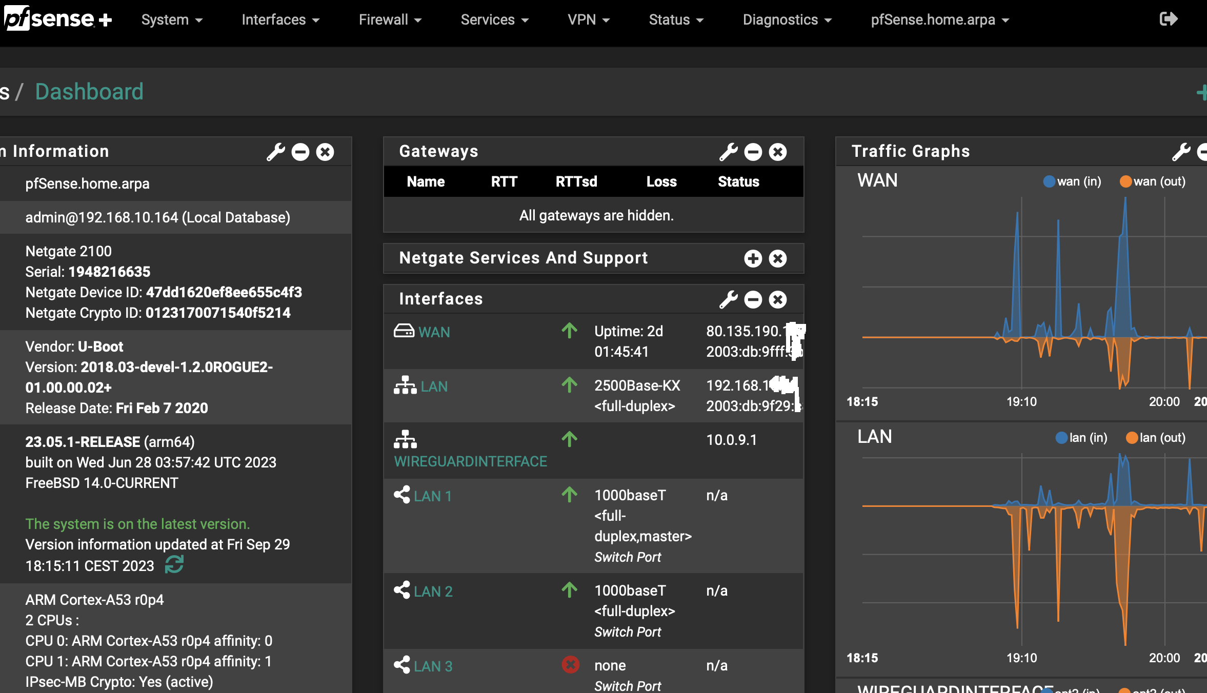1207x693 pixels.
Task: Click the Gateways RTTsd column header
Action: click(576, 181)
